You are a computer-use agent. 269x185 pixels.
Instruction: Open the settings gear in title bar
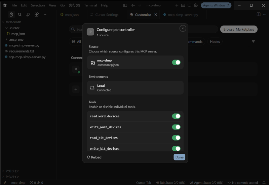pyautogui.click(x=196, y=5)
